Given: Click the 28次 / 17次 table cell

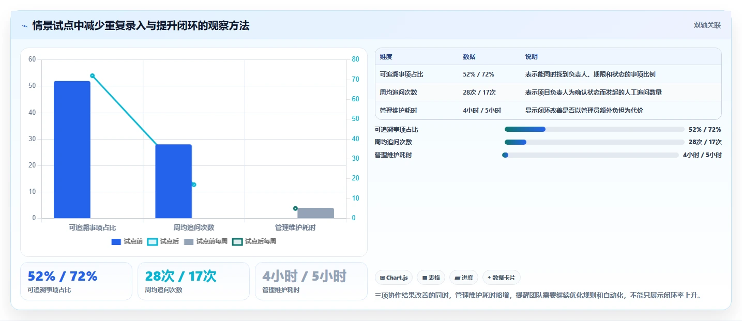Looking at the screenshot, I should click(x=479, y=93).
